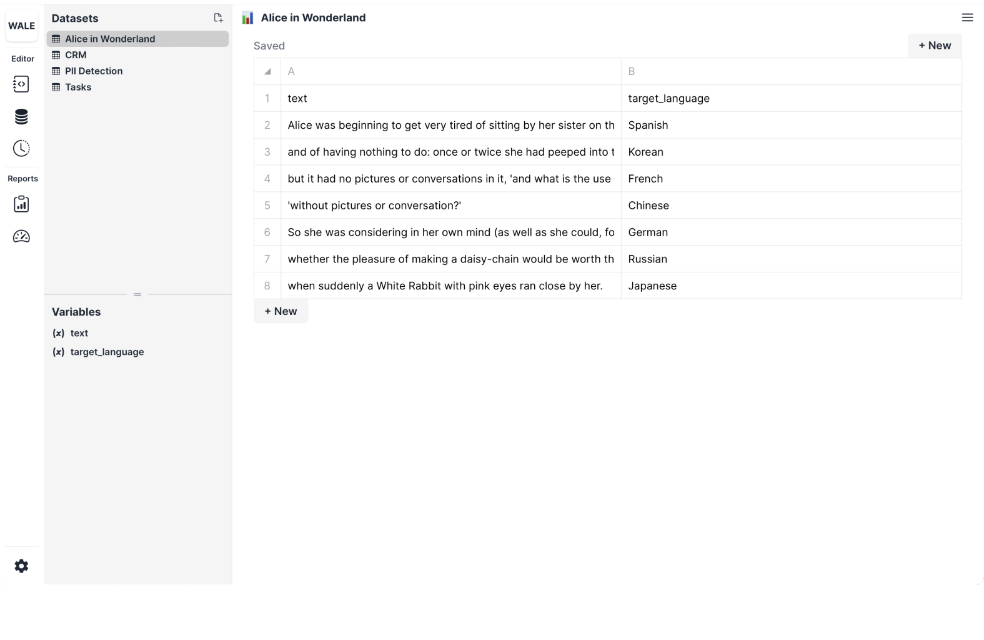Click table icon next to Tasks
984x640 pixels.
pos(56,87)
